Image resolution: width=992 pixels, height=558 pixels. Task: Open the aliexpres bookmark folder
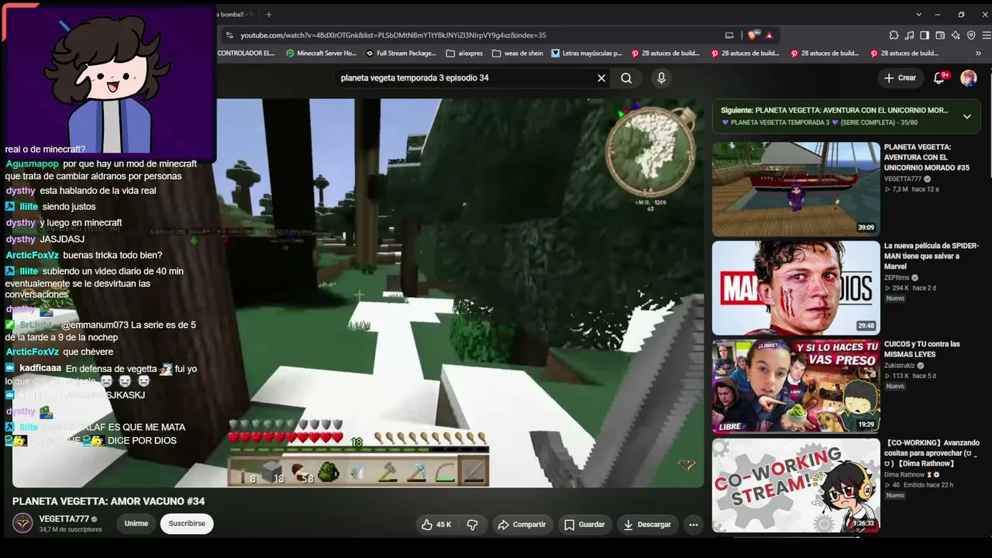tap(464, 53)
